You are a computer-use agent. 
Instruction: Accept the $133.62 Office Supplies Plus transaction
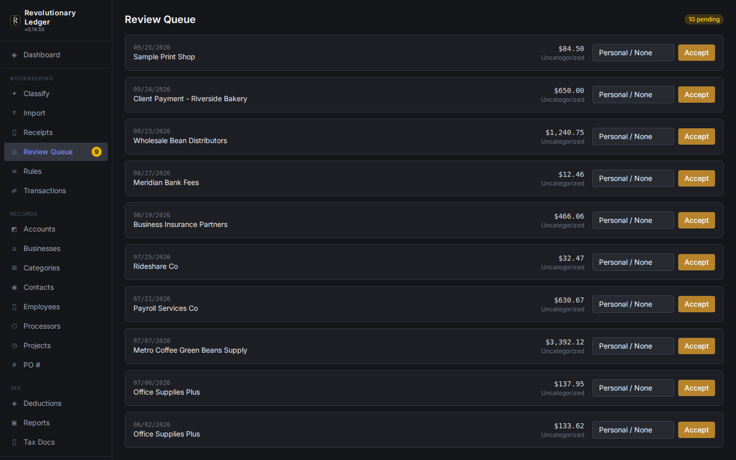[x=696, y=430]
